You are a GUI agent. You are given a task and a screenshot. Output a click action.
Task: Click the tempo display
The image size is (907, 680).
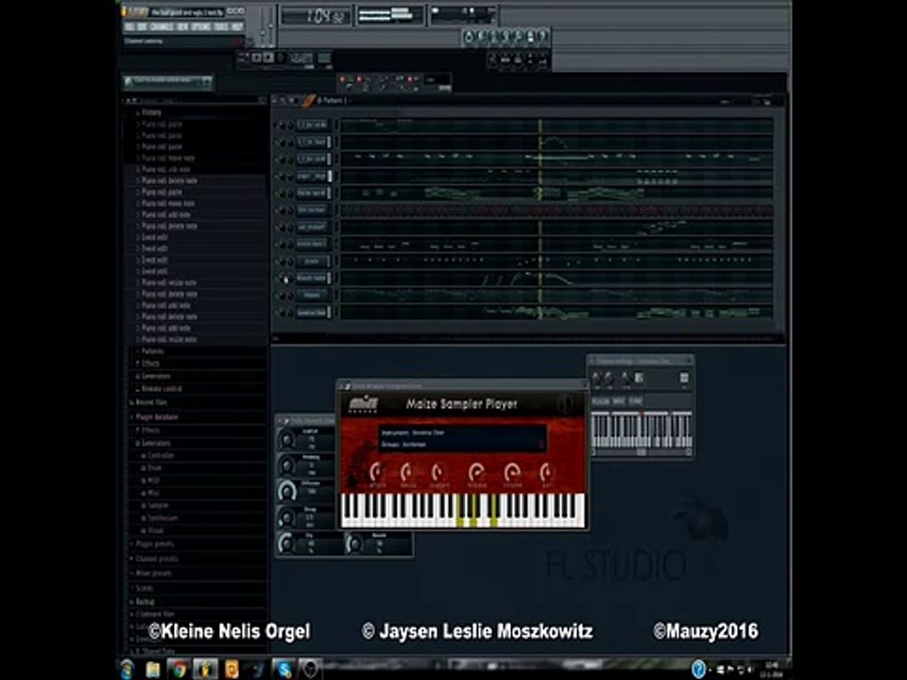(x=300, y=58)
